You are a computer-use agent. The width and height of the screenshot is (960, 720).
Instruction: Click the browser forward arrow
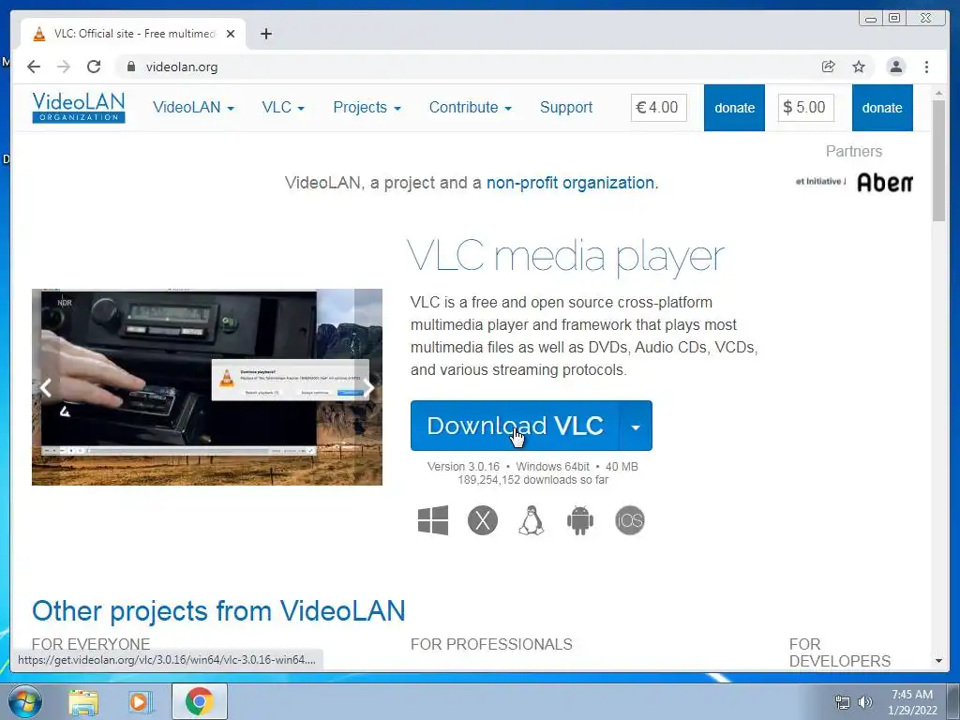pyautogui.click(x=64, y=67)
